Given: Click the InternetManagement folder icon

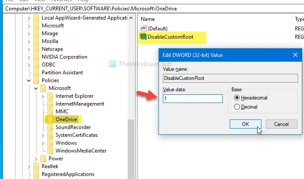Looking at the screenshot, I should [50, 104].
